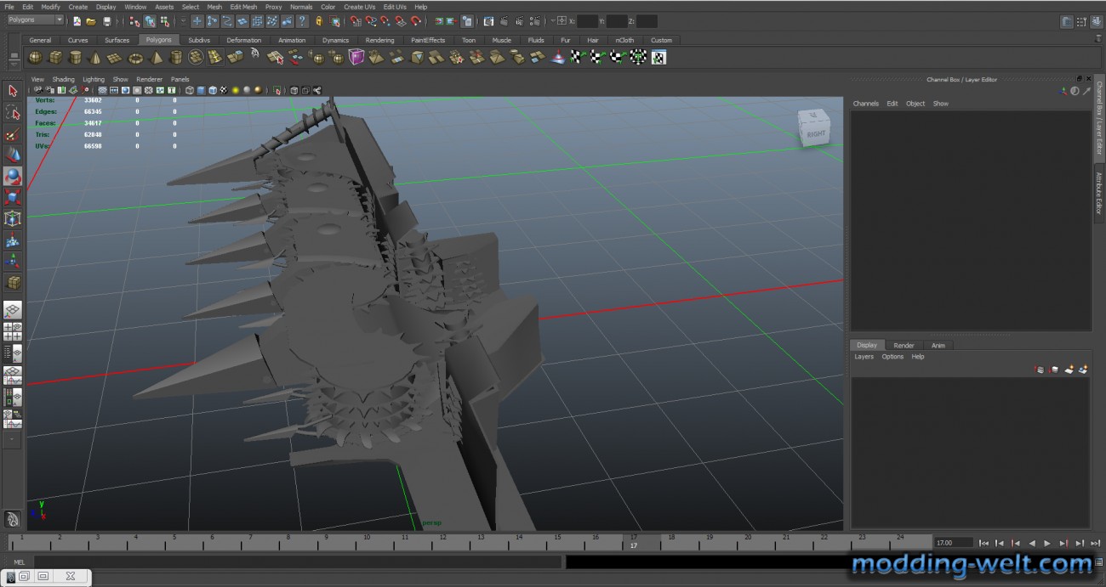Open the Create UVs menu

pyautogui.click(x=359, y=7)
